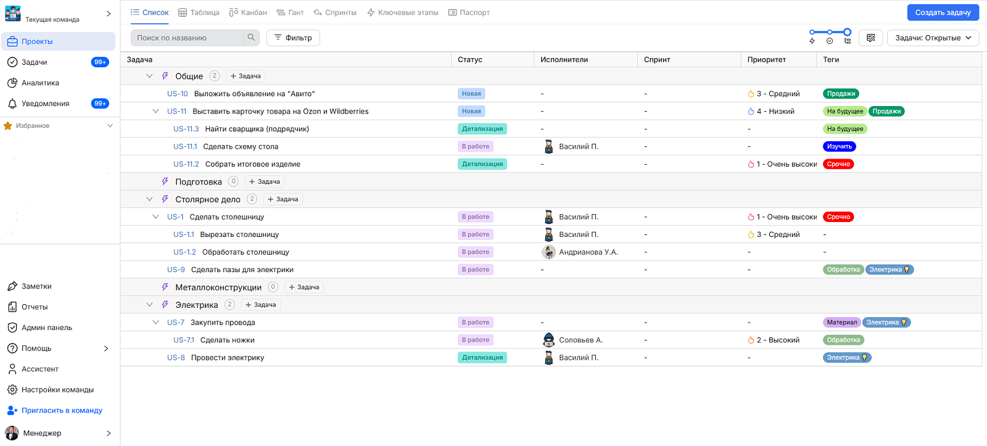Click the lightning icon of Подготовка group
Image resolution: width=987 pixels, height=446 pixels.
coord(165,181)
